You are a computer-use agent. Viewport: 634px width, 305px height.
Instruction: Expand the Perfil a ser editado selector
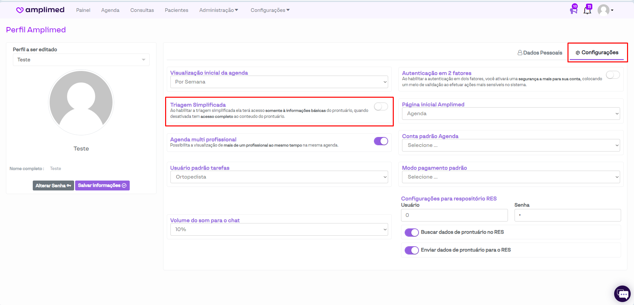coord(81,60)
